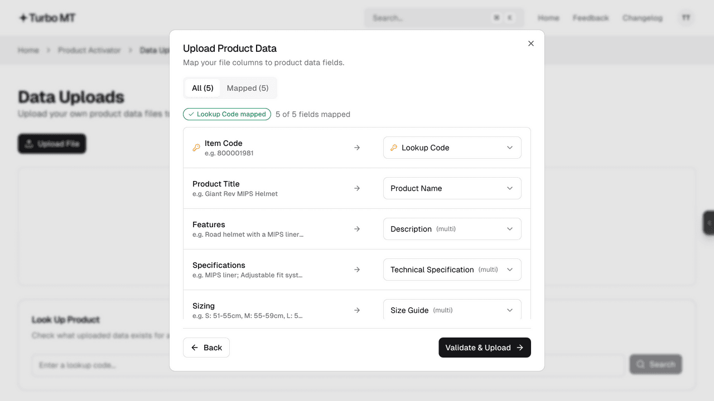
Task: Click the lookup code input field
Action: point(328,365)
